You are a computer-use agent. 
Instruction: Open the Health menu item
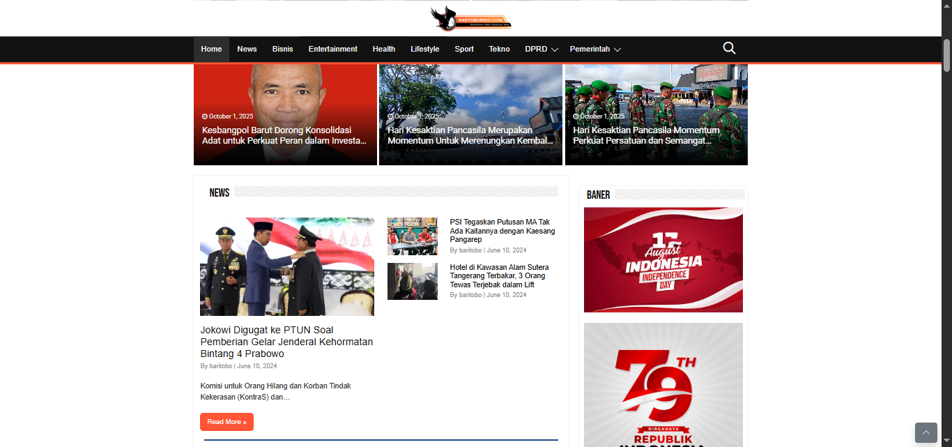pos(383,50)
